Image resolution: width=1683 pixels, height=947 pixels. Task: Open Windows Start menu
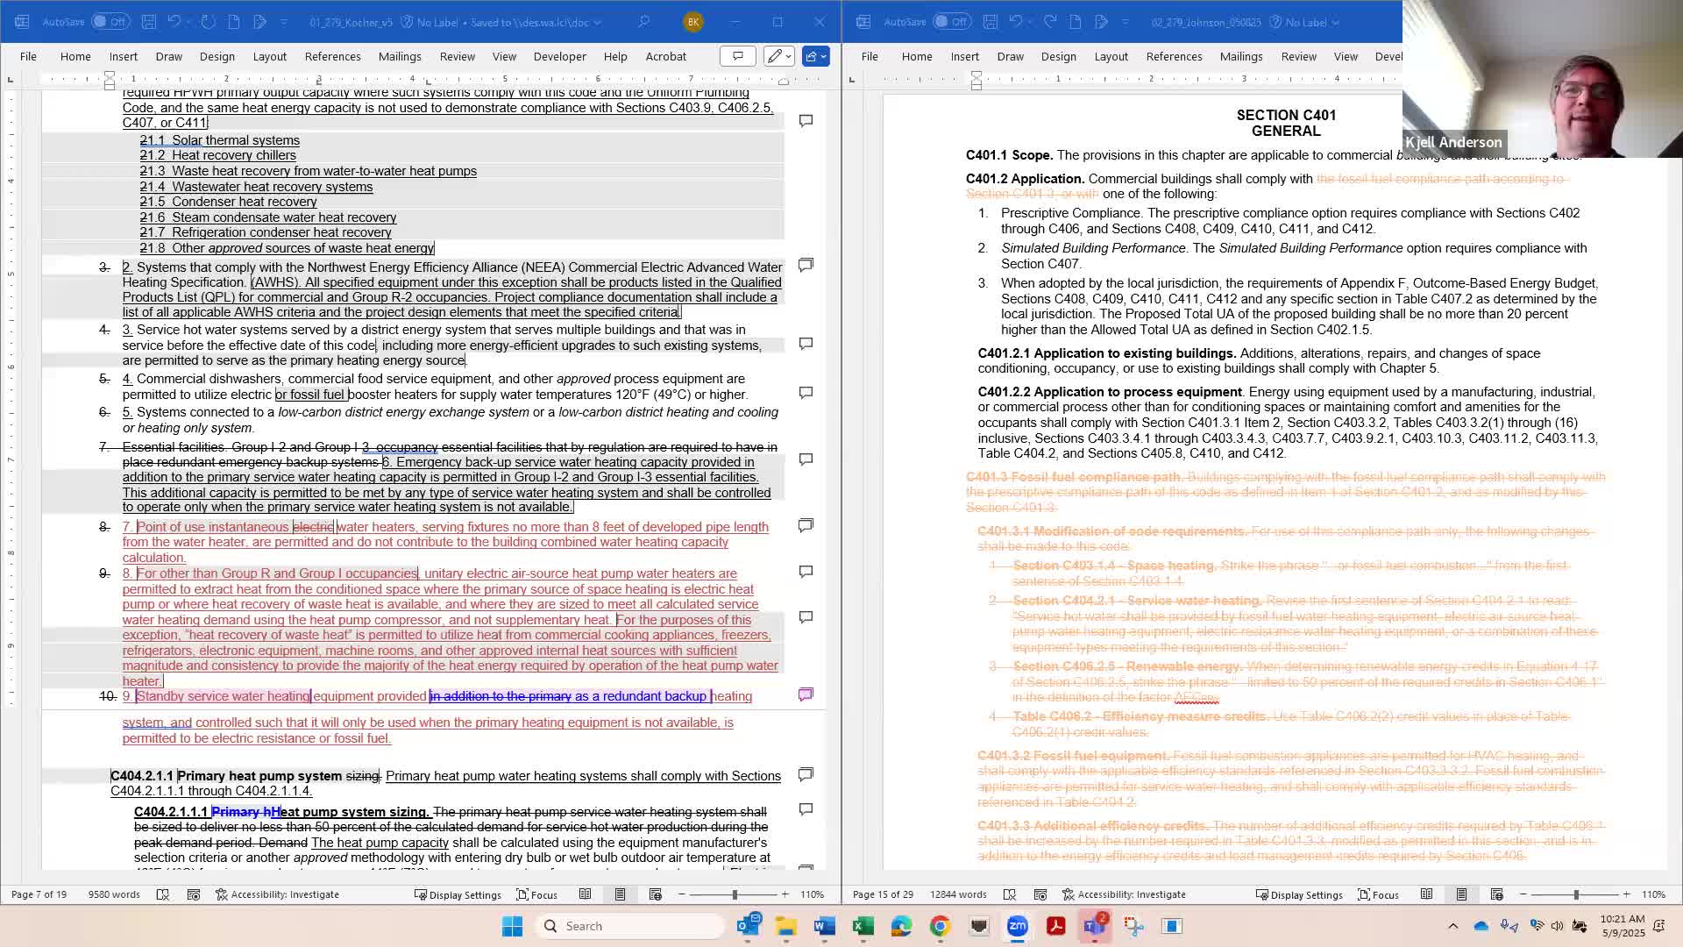pos(512,926)
